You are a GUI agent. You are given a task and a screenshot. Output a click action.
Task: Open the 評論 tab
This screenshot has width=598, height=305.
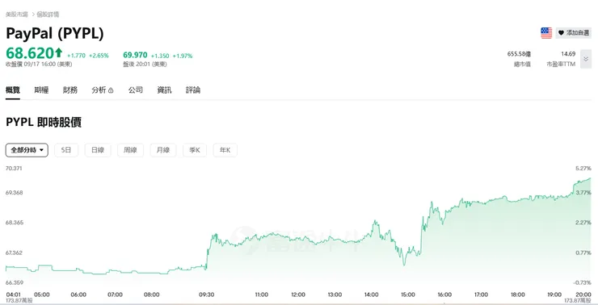(193, 90)
